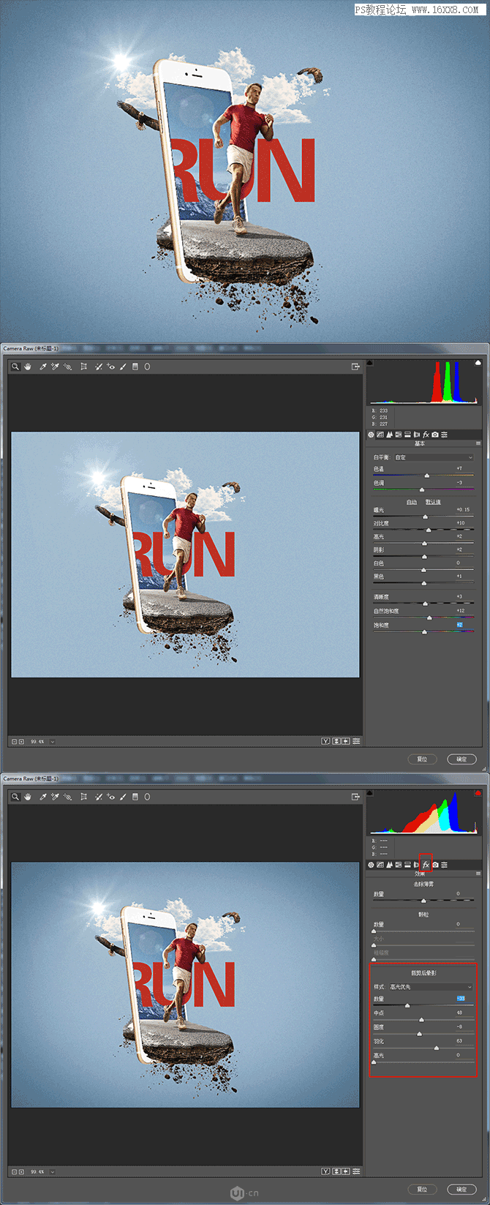Click the 确定 button in the Effects-panel window

[461, 1189]
